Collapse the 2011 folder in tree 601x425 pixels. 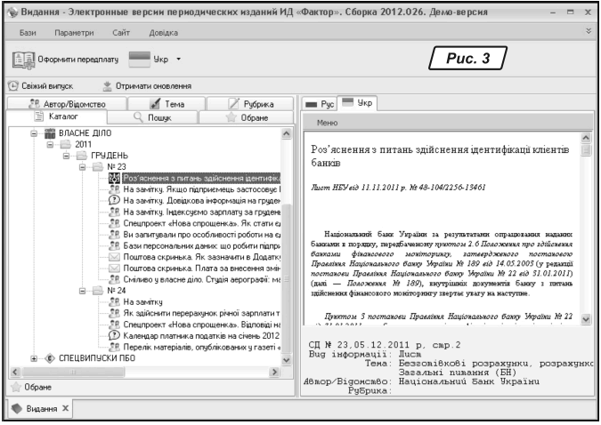(x=51, y=143)
